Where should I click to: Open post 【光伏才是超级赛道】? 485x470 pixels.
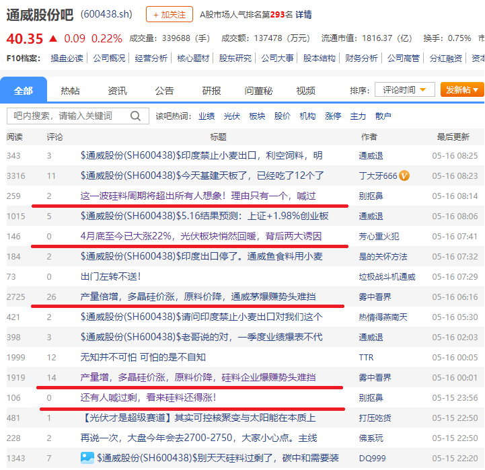(x=198, y=418)
